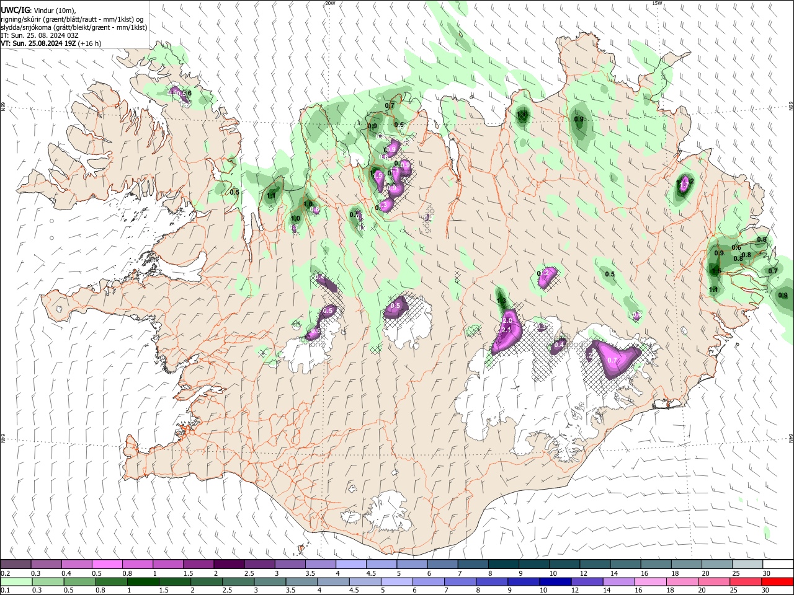The height and width of the screenshot is (595, 794).
Task: Pick the light pink 16–18 rain swatch
Action: pos(649,581)
